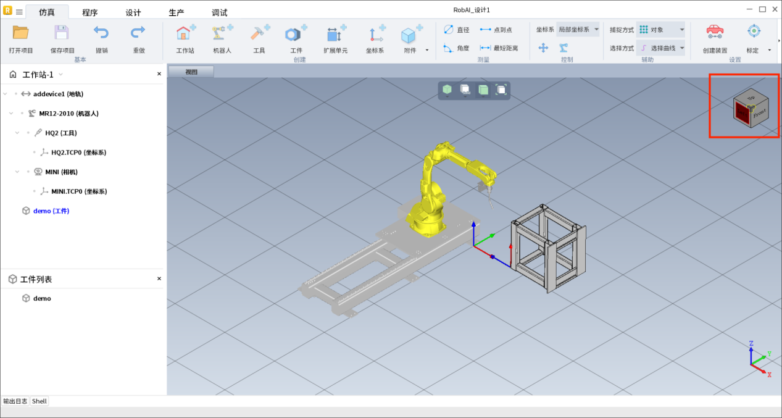Image resolution: width=782 pixels, height=418 pixels.
Task: Click the 输出日志 button
Action: [x=15, y=401]
